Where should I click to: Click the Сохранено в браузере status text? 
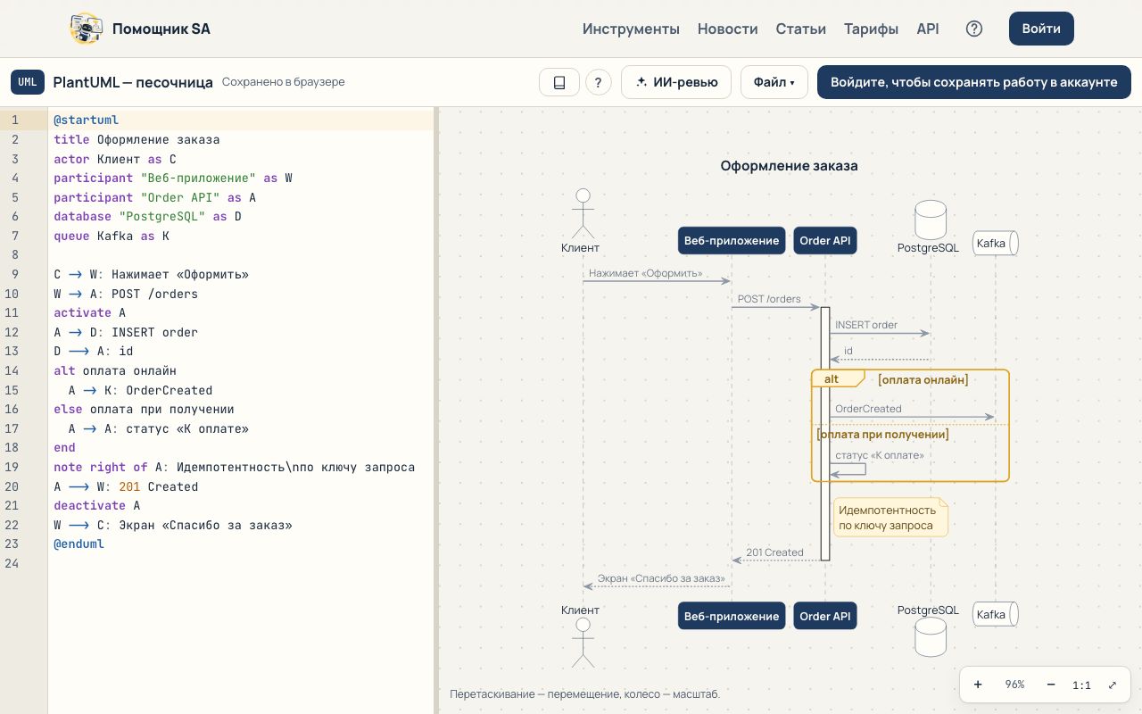click(x=283, y=82)
